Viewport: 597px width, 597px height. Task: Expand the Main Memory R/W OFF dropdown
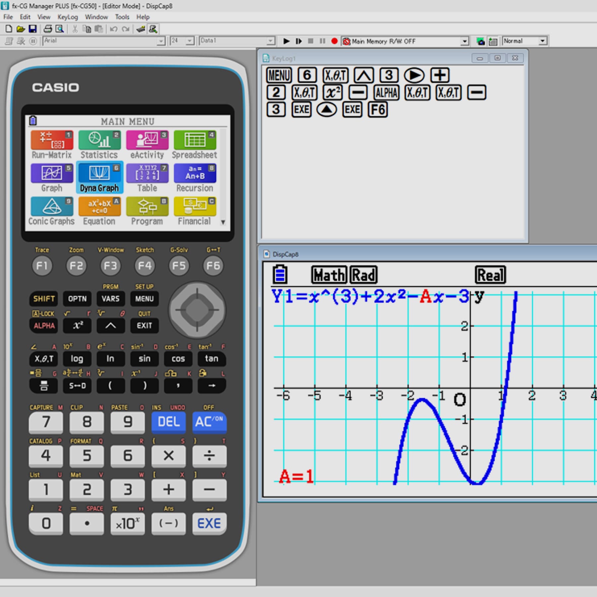tap(465, 41)
